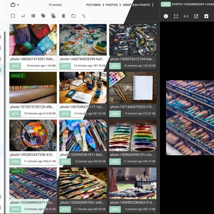Click '5 minutes ago 404.10 KB' details
Screen dimensions: 214x214
point(140,209)
